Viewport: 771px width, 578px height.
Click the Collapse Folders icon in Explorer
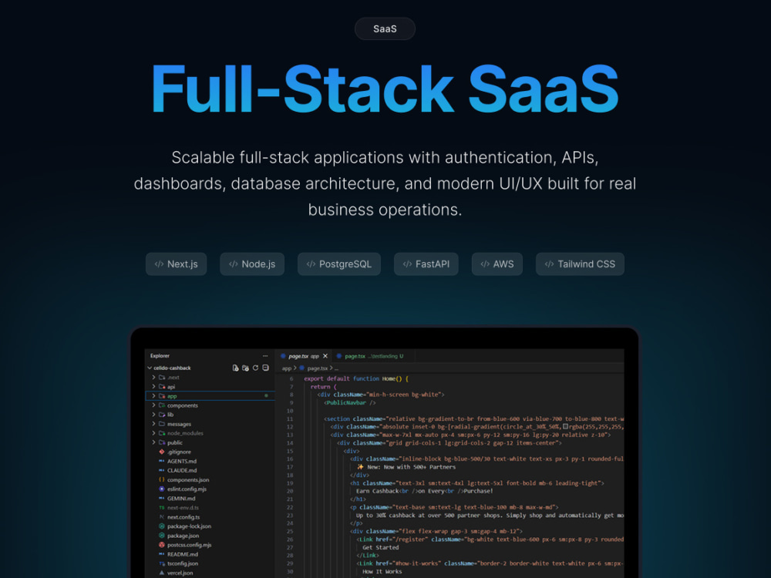click(x=265, y=368)
